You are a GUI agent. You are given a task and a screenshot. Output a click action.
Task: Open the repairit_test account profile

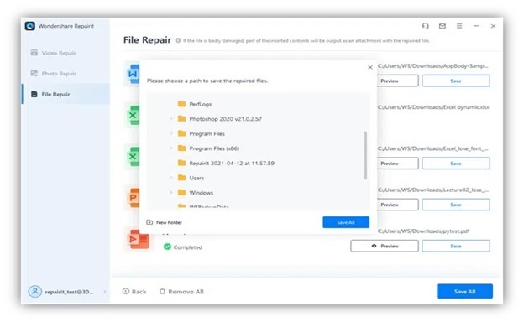pyautogui.click(x=67, y=292)
